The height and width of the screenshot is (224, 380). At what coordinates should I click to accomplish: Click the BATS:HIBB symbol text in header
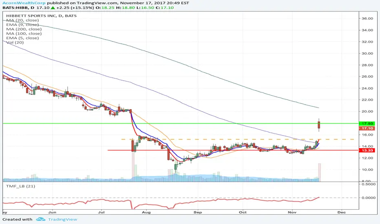pyautogui.click(x=15, y=7)
